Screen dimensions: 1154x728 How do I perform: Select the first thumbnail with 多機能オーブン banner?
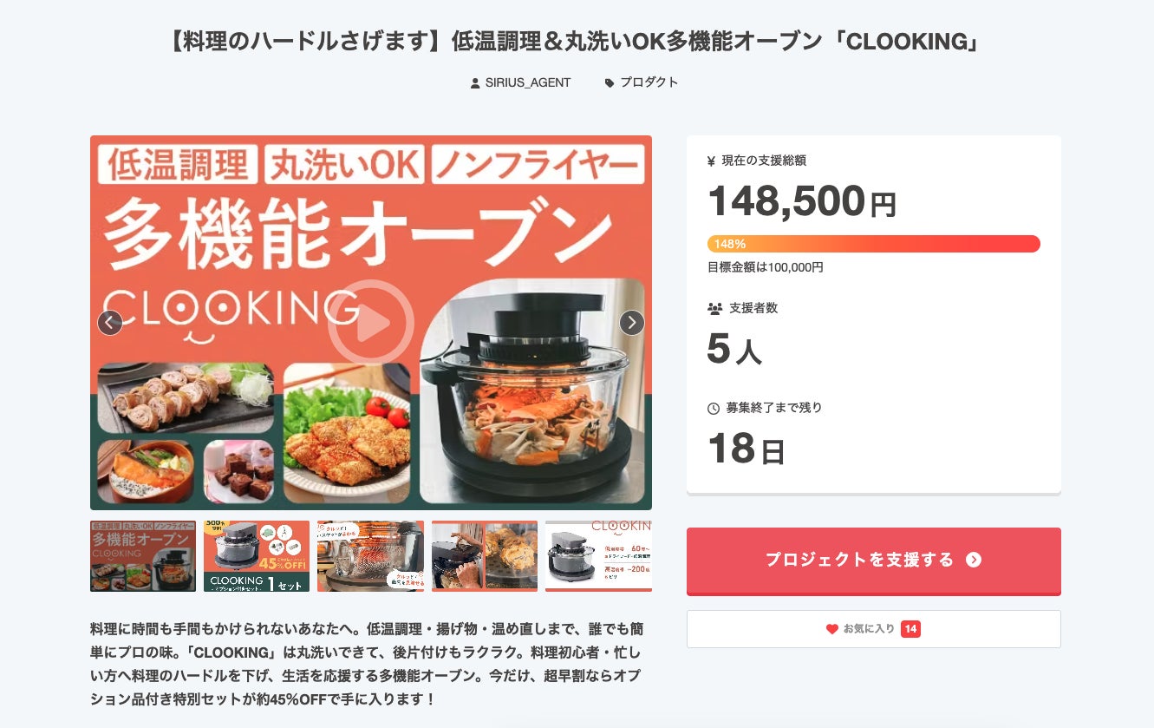point(143,556)
